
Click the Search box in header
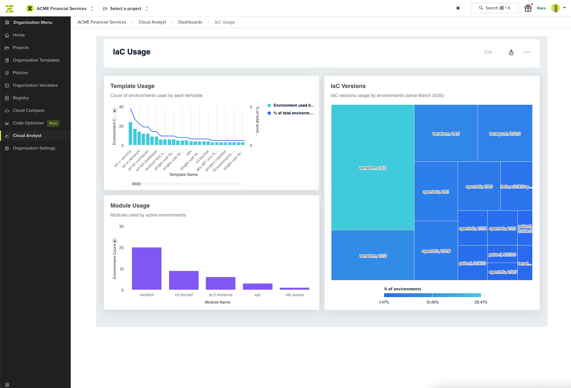click(x=495, y=8)
